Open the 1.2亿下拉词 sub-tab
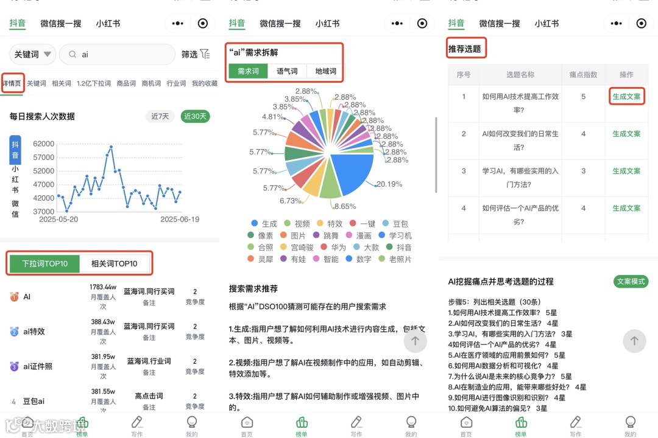Screen dimensions: 658x438 click(x=94, y=83)
